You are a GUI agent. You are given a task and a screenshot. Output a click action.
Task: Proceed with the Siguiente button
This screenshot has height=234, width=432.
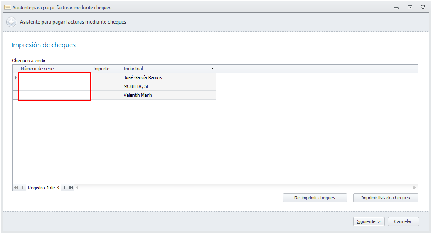point(369,221)
